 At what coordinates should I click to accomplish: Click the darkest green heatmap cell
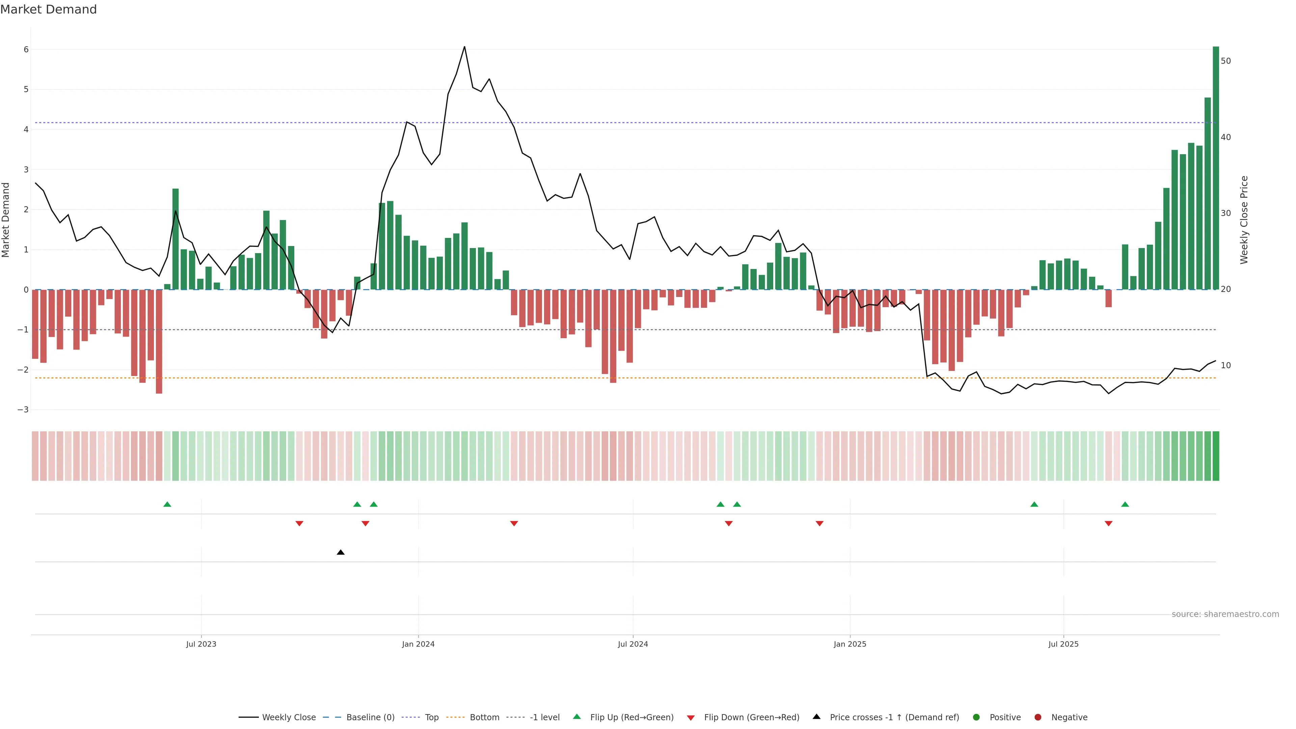[x=1215, y=456]
